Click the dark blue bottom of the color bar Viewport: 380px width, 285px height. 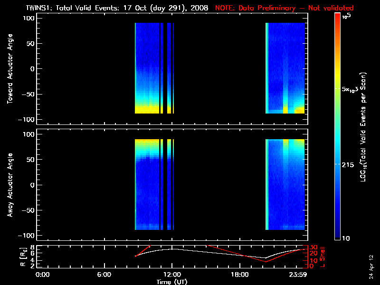point(337,235)
